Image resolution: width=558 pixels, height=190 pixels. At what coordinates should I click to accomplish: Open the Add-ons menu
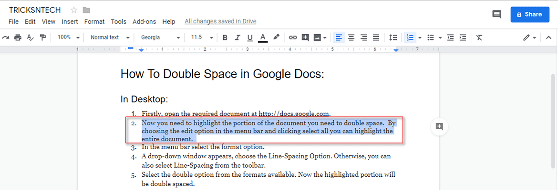[x=144, y=22]
